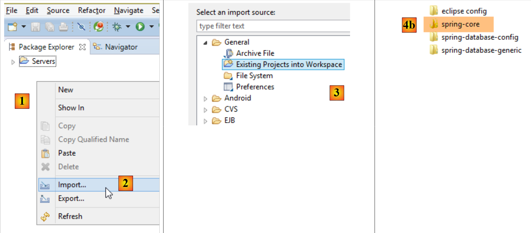The width and height of the screenshot is (531, 233).
Task: Expand the Servers tree node arrow
Action: [x=13, y=62]
